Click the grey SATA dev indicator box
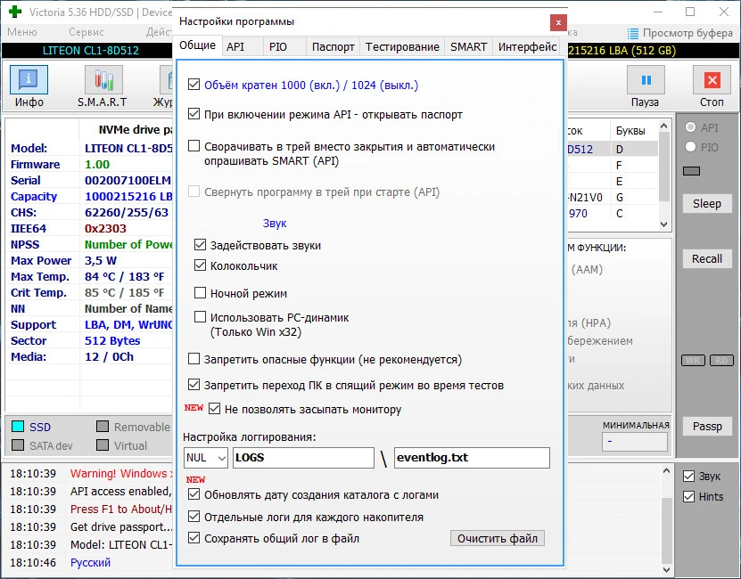 [18, 444]
